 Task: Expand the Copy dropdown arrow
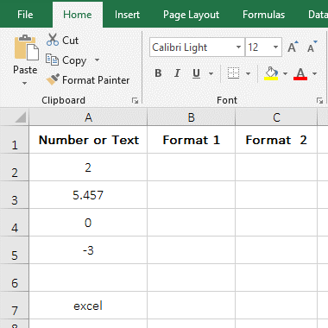[97, 60]
